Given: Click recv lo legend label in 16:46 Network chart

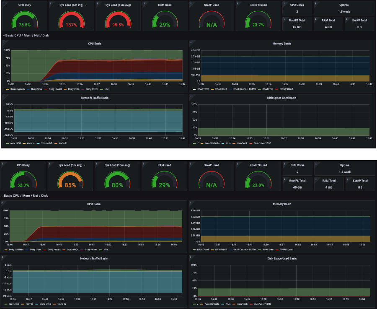Looking at the screenshot, I should (29, 304).
